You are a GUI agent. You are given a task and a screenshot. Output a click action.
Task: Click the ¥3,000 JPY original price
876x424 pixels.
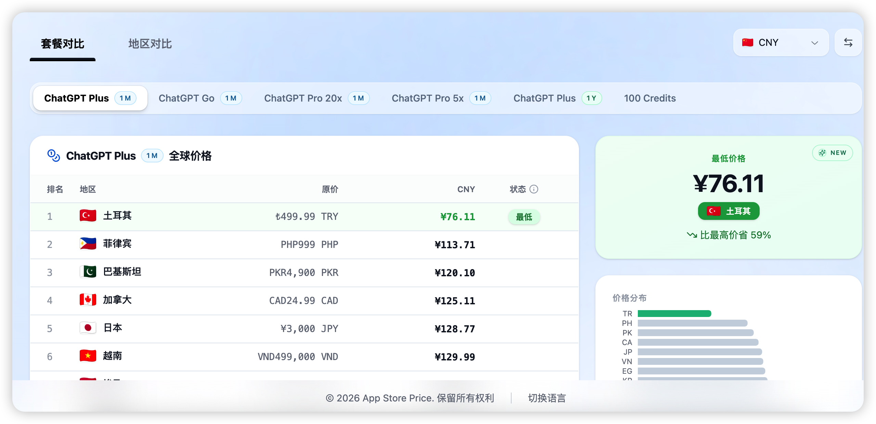(x=309, y=329)
